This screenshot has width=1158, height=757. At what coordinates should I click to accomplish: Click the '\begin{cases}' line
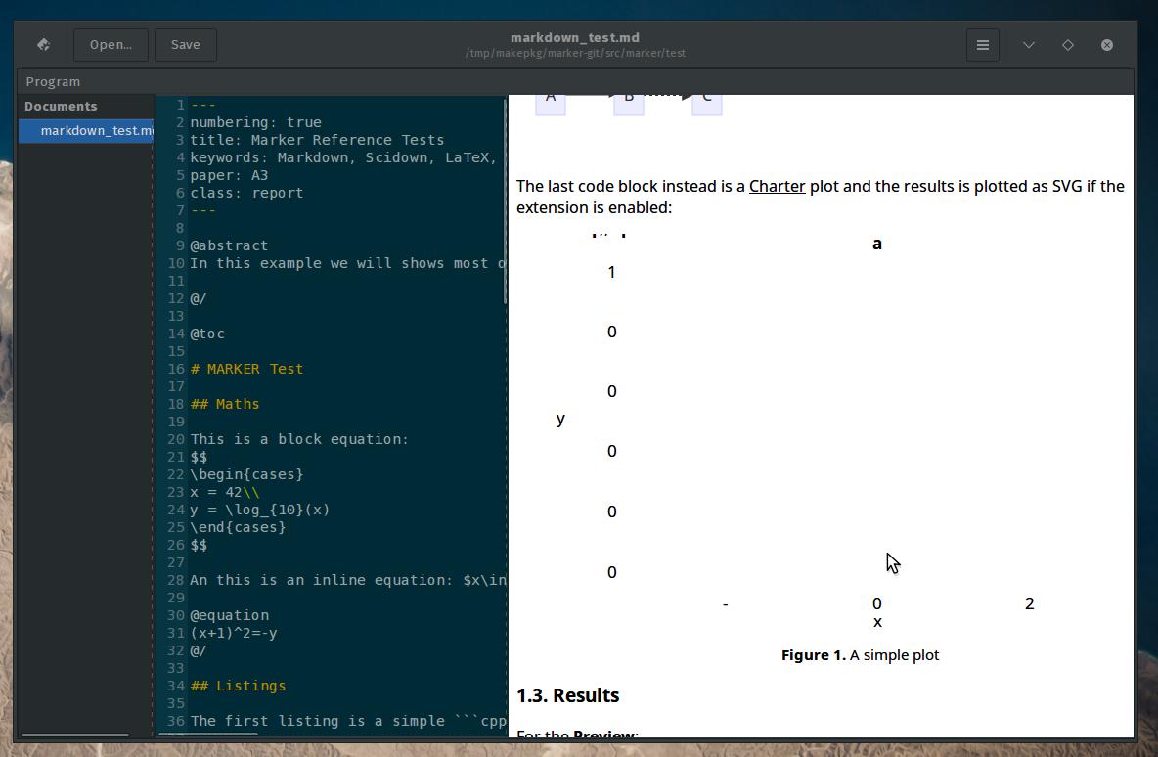pyautogui.click(x=246, y=475)
